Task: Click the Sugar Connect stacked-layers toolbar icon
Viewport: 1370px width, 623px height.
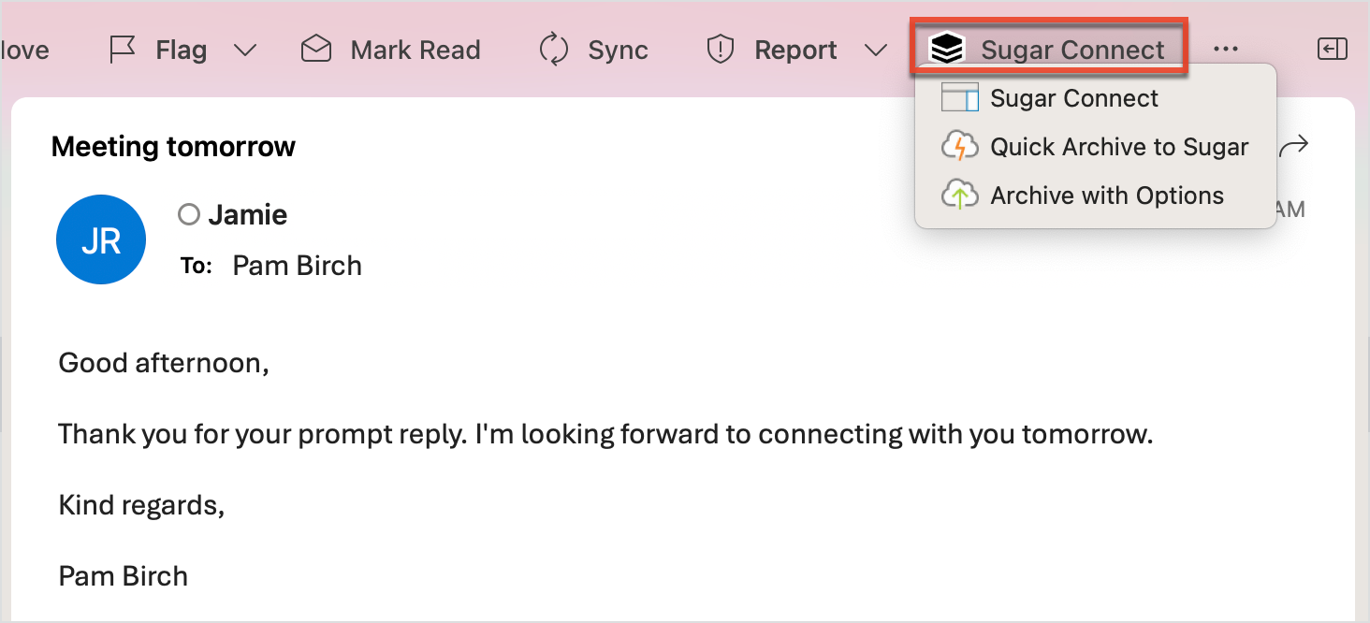Action: coord(947,50)
